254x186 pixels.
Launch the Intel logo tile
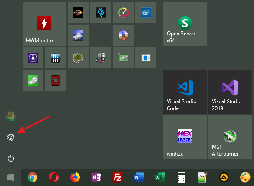point(146,13)
